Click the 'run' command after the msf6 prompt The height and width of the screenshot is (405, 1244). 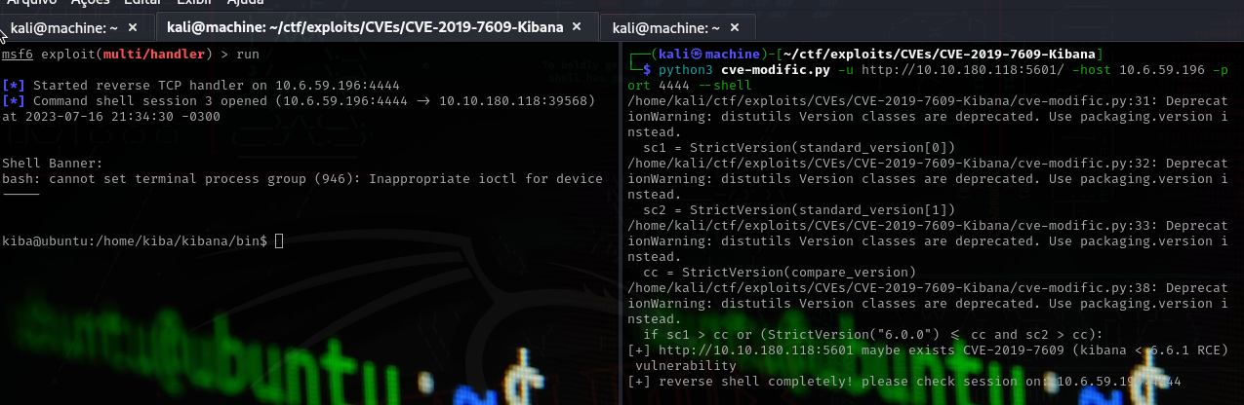[x=248, y=54]
